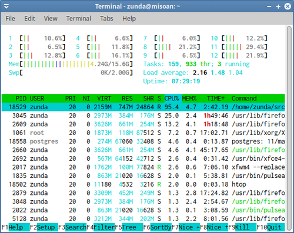Sort by RES column header

click(127, 99)
